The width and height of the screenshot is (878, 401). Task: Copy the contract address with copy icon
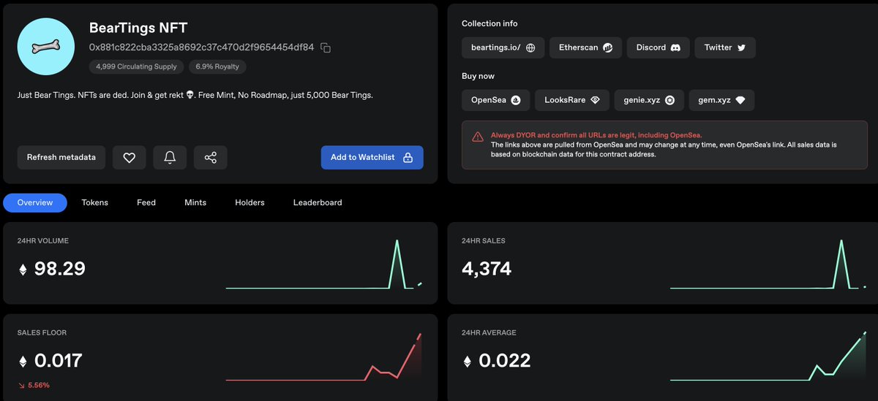click(326, 47)
